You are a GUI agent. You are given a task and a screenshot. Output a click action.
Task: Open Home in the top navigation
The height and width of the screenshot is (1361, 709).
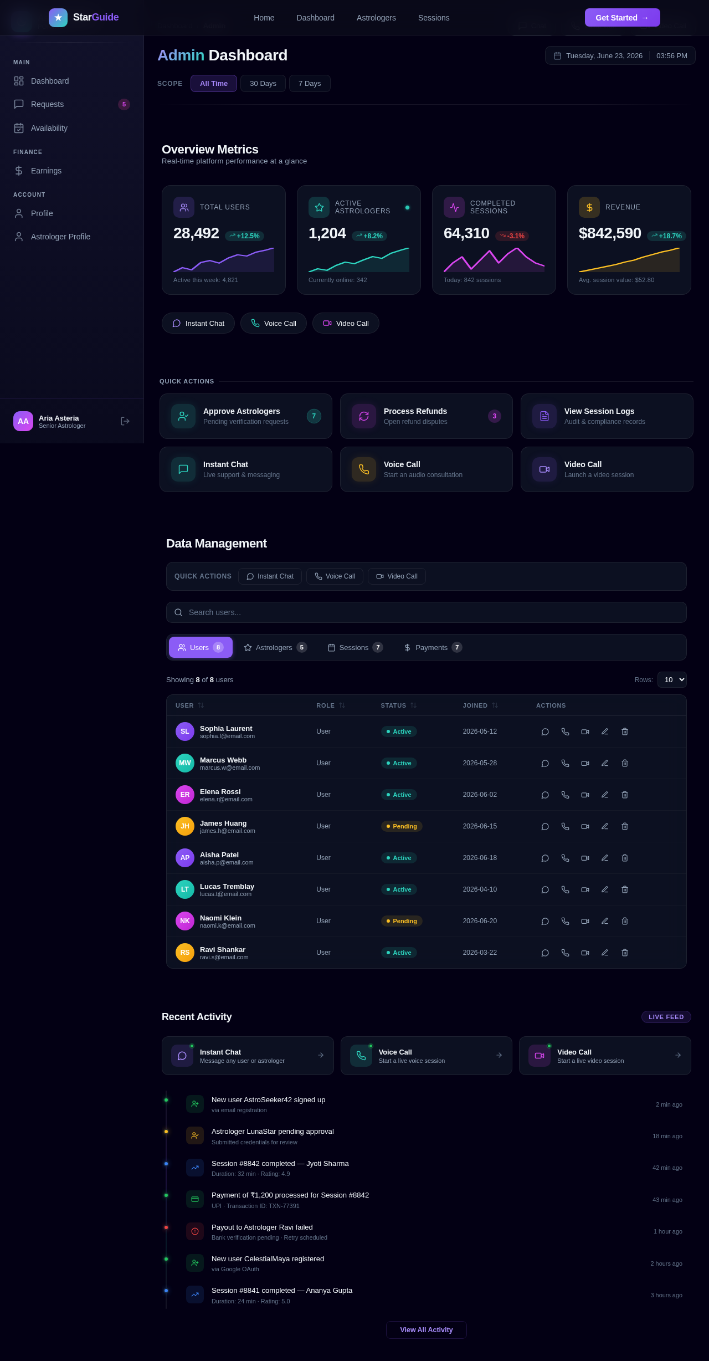tap(264, 18)
